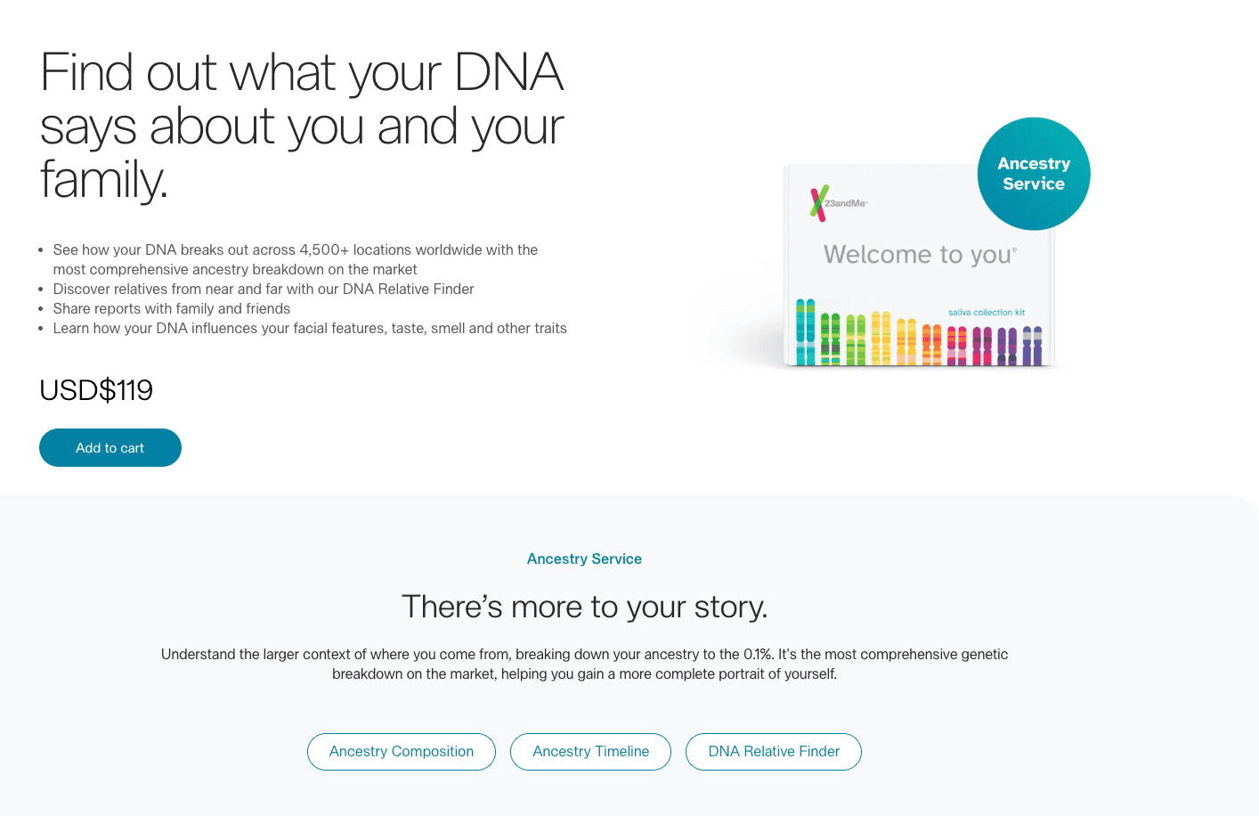The image size is (1259, 816).
Task: Click the 'Welcome to you' text on the box
Action: click(919, 254)
